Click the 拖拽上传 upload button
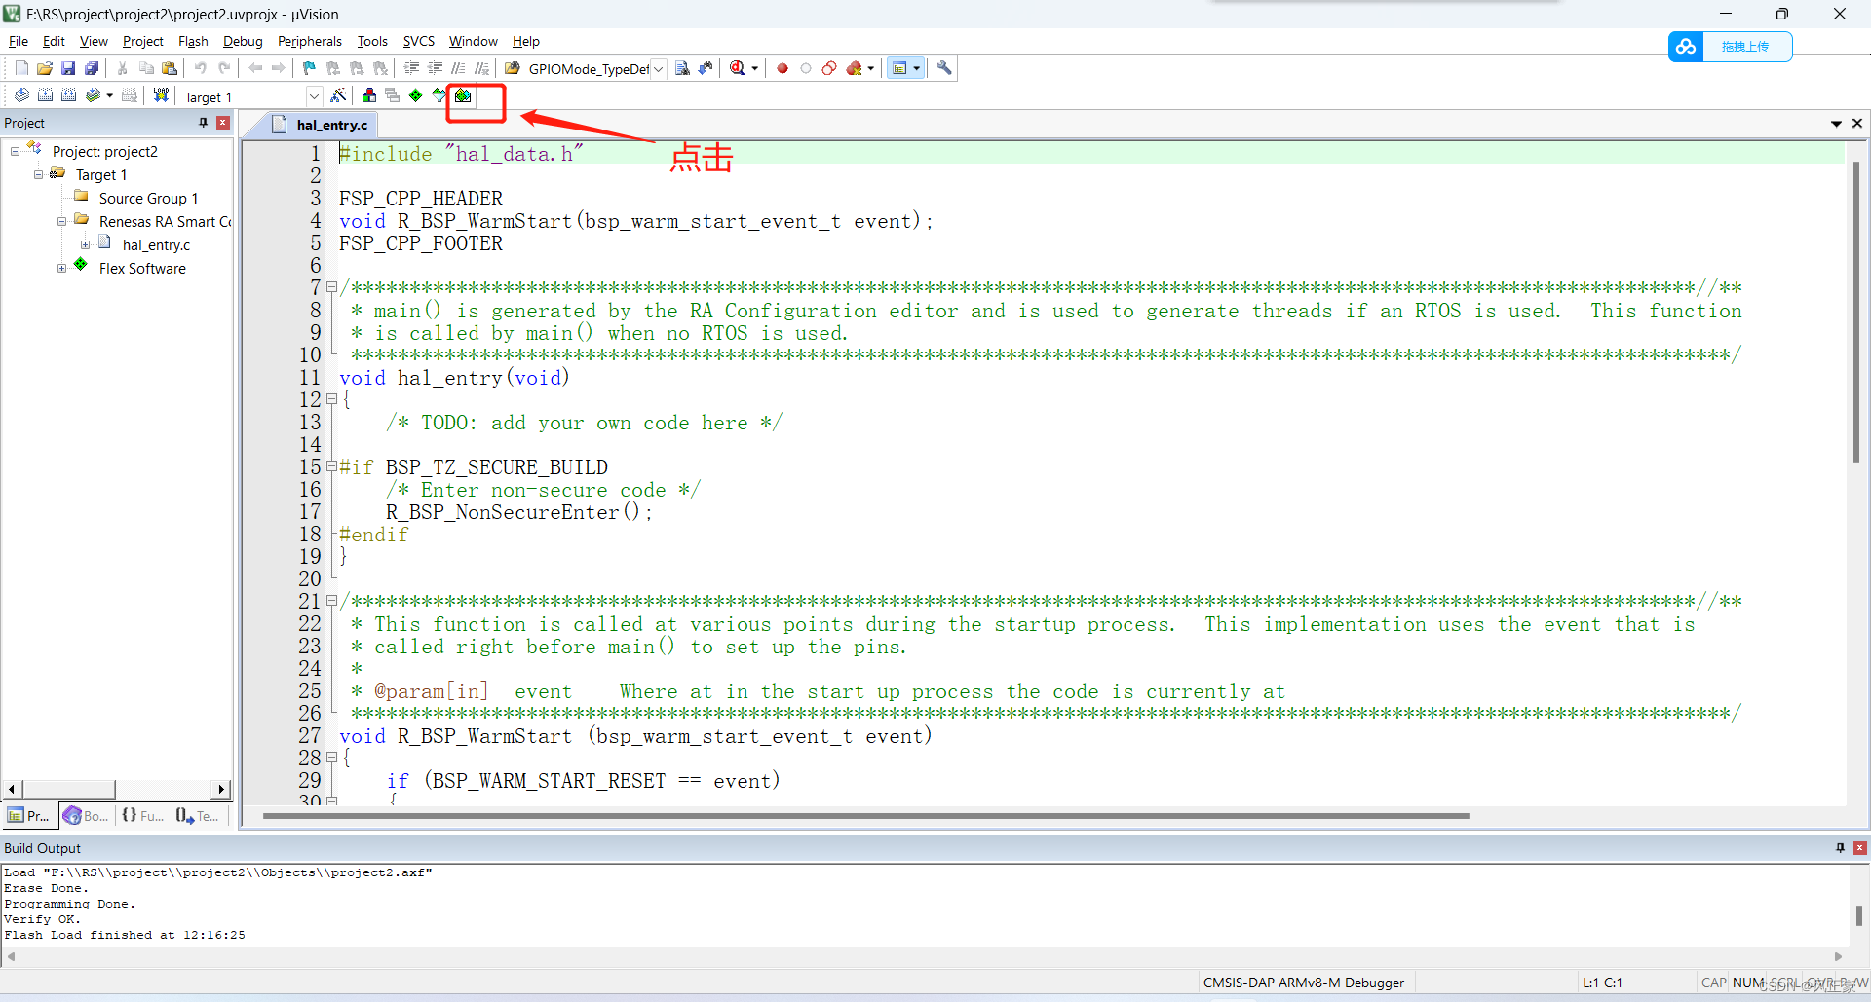Viewport: 1871px width, 1002px height. click(x=1744, y=47)
